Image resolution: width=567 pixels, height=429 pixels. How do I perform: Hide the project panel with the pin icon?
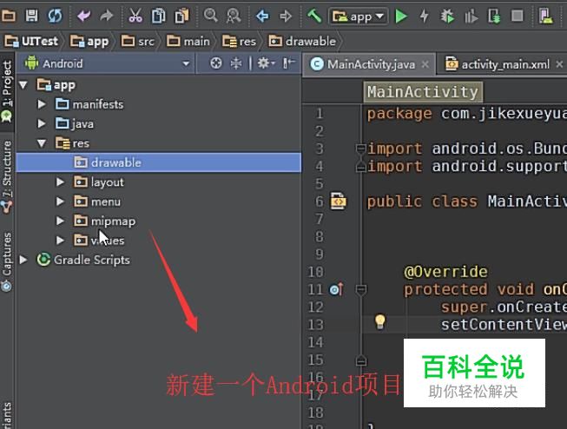[289, 63]
